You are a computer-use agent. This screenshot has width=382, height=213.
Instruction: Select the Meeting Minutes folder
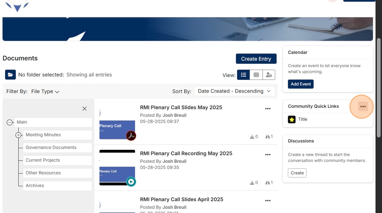coord(57,135)
